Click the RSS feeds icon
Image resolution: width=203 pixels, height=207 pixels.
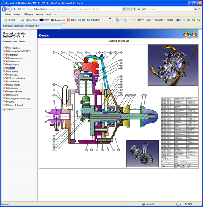pos(125,20)
